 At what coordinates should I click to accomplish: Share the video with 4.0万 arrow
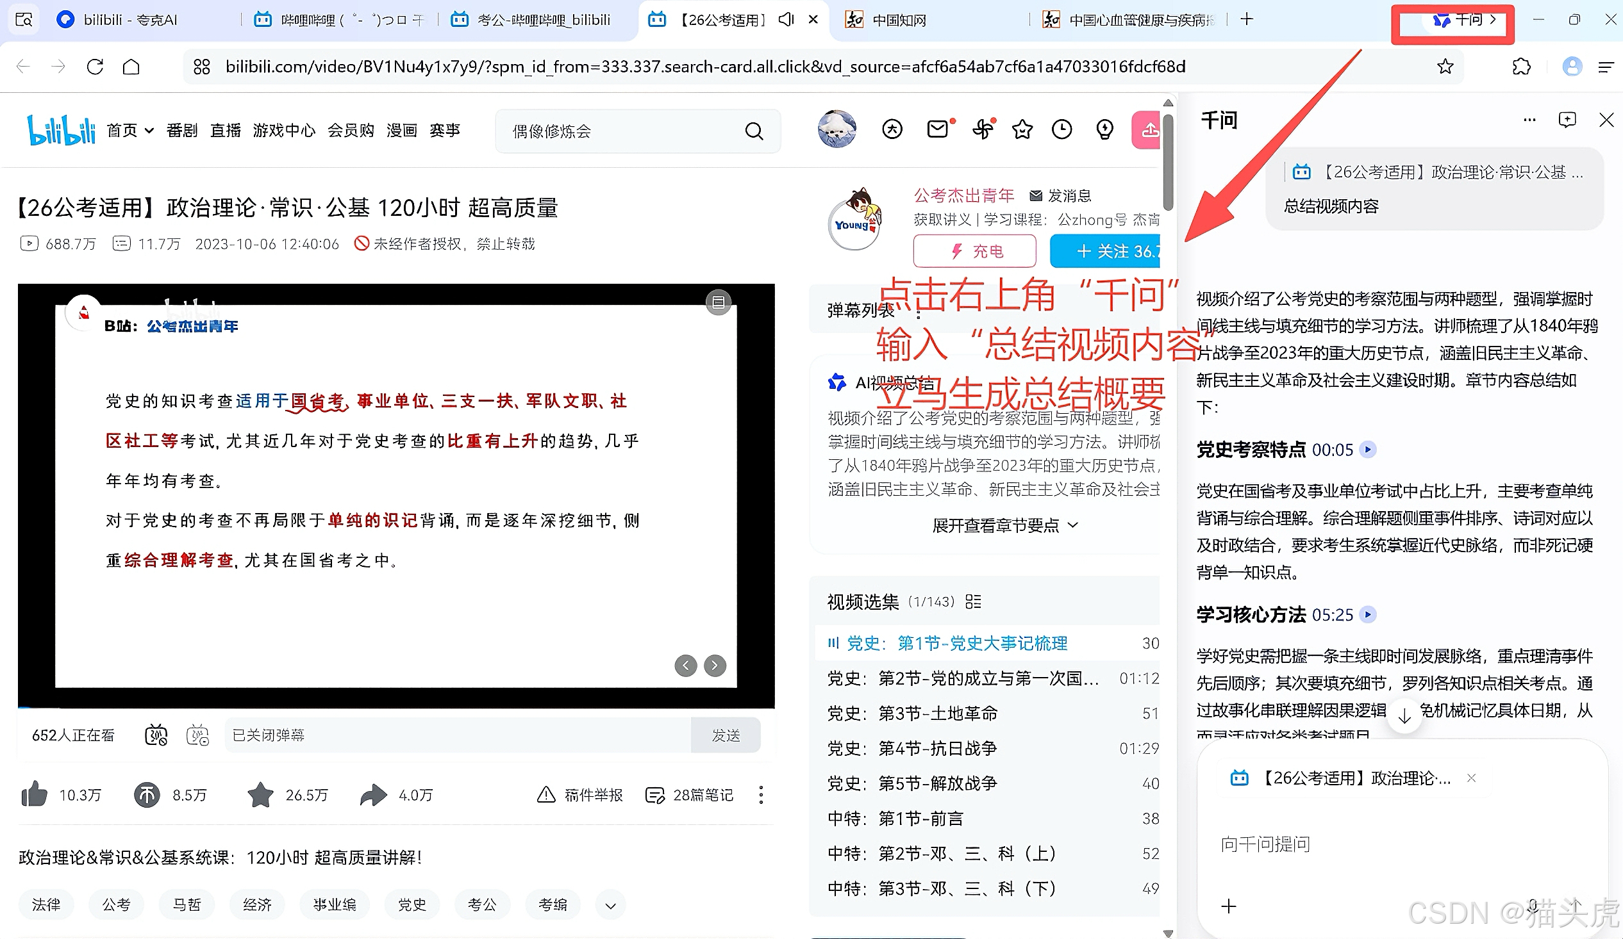coord(374,795)
